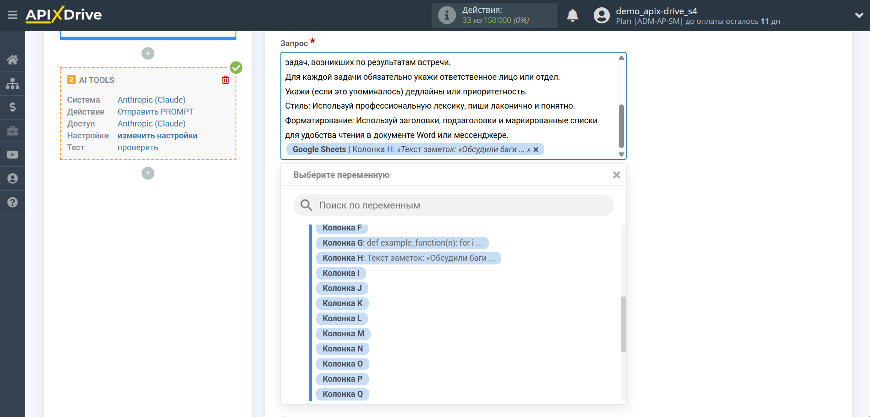Open the billing dollar icon
This screenshot has height=417, width=870.
click(x=12, y=107)
